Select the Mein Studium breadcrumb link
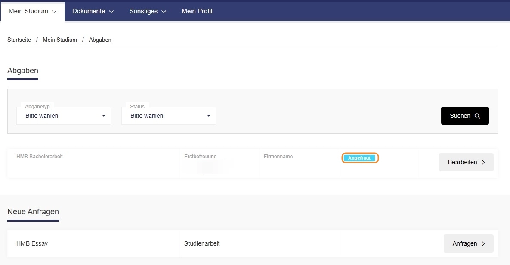The height and width of the screenshot is (265, 510). [x=60, y=40]
